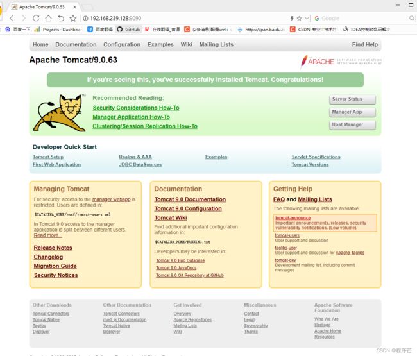Click Find Help in the navigation bar
Screen dimensions: 417x356
click(x=365, y=44)
